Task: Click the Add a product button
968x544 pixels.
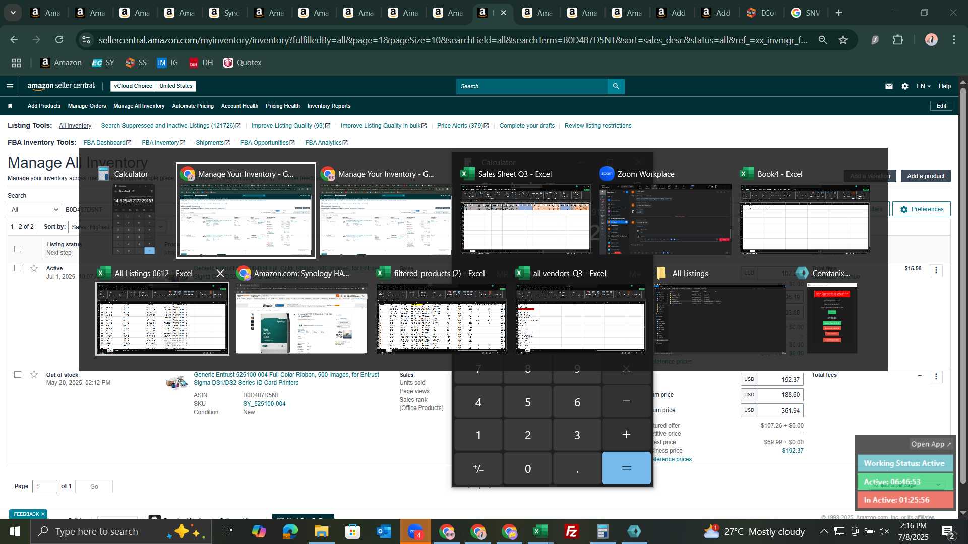Action: [926, 176]
